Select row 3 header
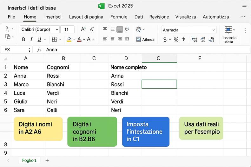 tap(6, 84)
